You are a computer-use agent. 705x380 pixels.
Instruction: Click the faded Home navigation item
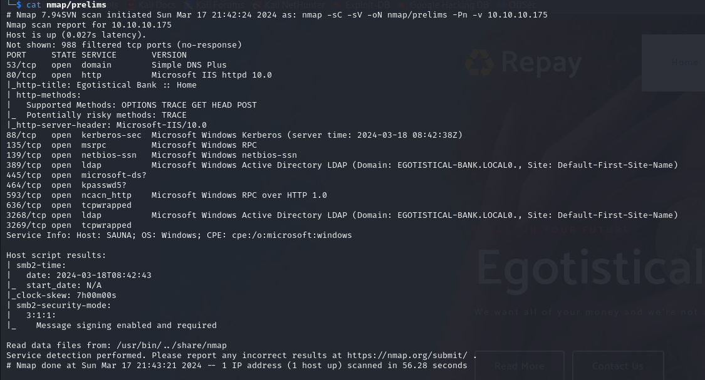tap(685, 62)
